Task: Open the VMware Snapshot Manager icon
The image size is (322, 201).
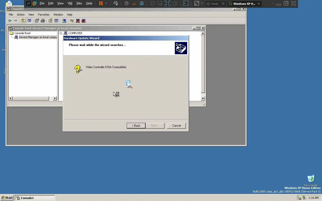Action: (x=142, y=4)
